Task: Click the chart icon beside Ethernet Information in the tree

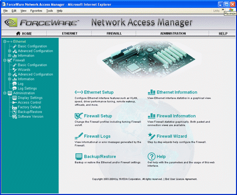Action: coord(15,55)
